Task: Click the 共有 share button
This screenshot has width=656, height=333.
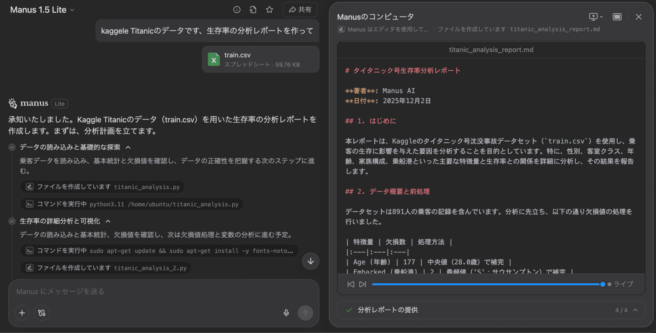Action: (x=300, y=10)
